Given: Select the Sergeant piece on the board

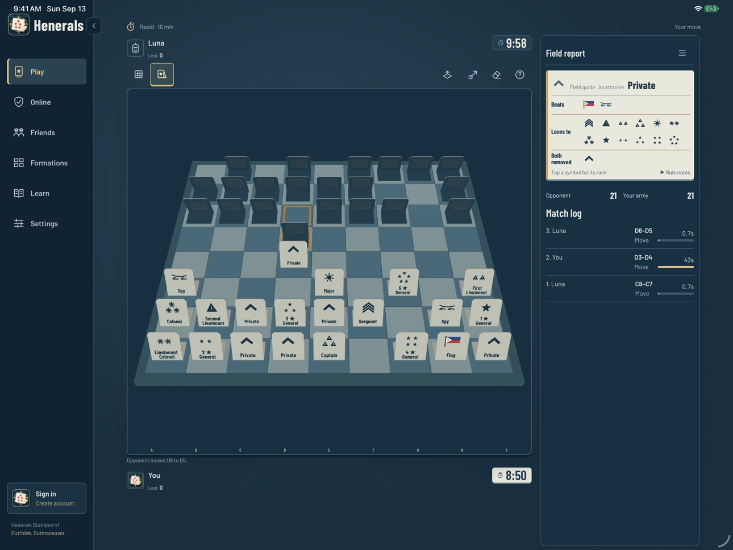Looking at the screenshot, I should pos(368,313).
